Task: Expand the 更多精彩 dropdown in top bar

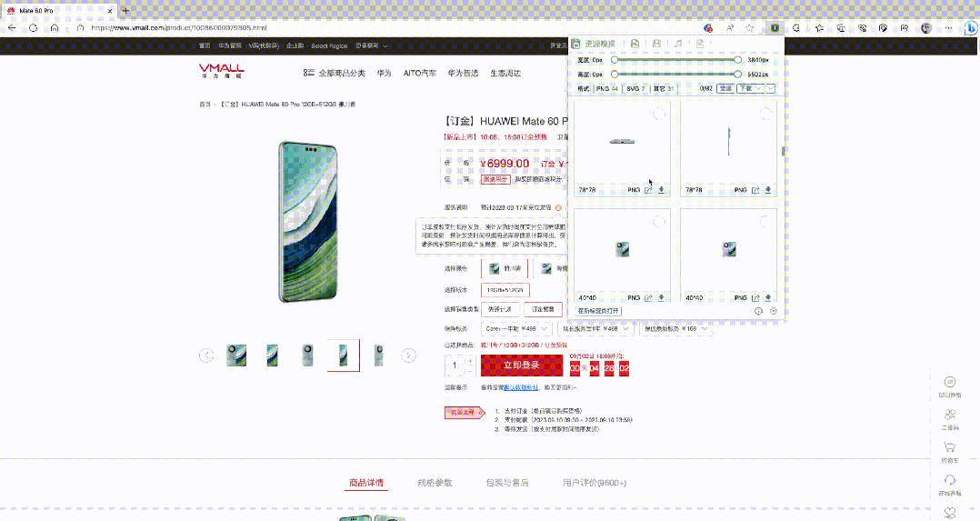Action: click(371, 45)
